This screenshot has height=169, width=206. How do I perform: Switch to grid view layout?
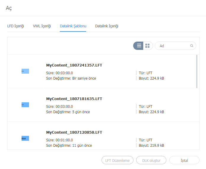(148, 46)
